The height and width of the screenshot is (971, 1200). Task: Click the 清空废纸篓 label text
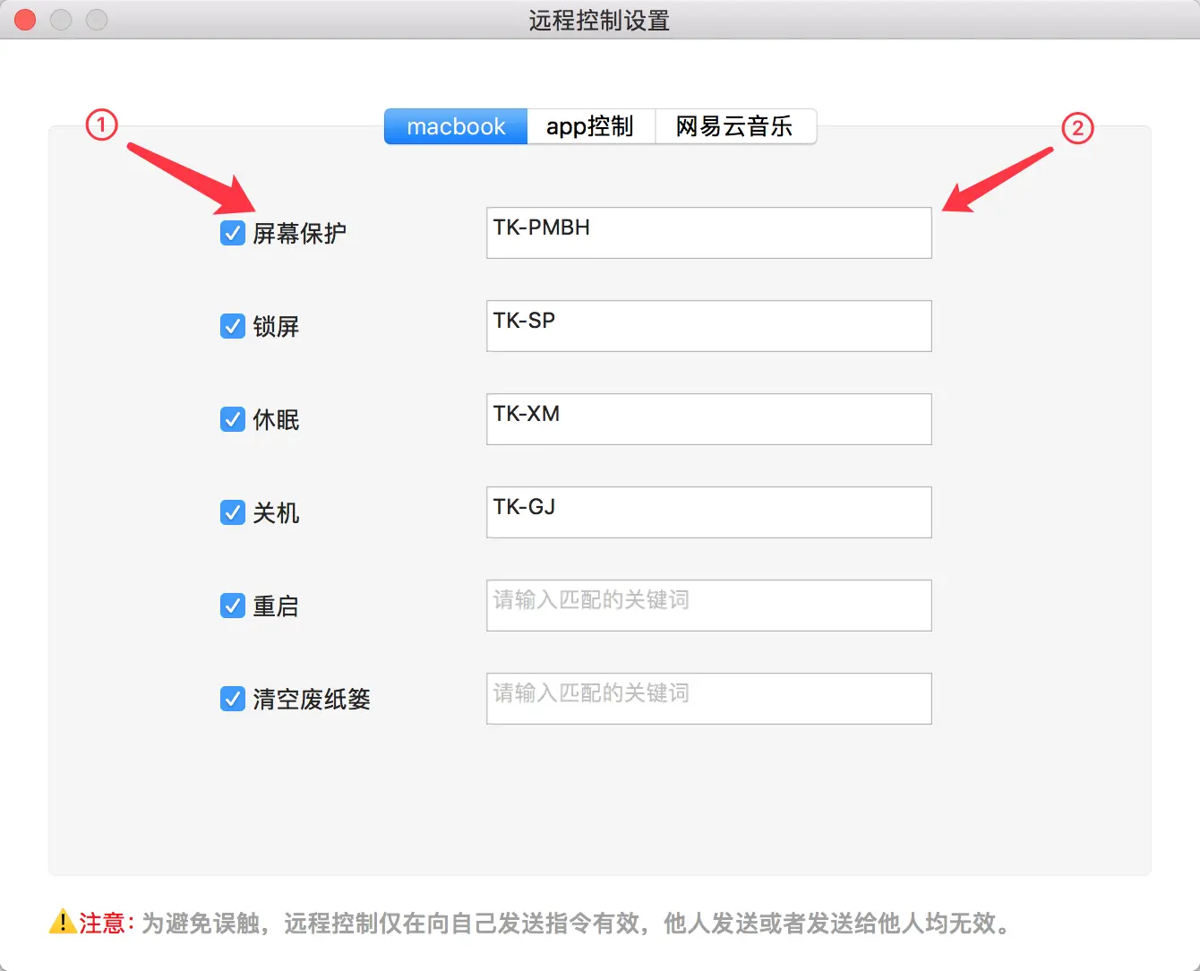click(x=312, y=700)
